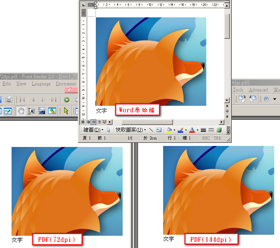Apply the red font color A

[192, 130]
